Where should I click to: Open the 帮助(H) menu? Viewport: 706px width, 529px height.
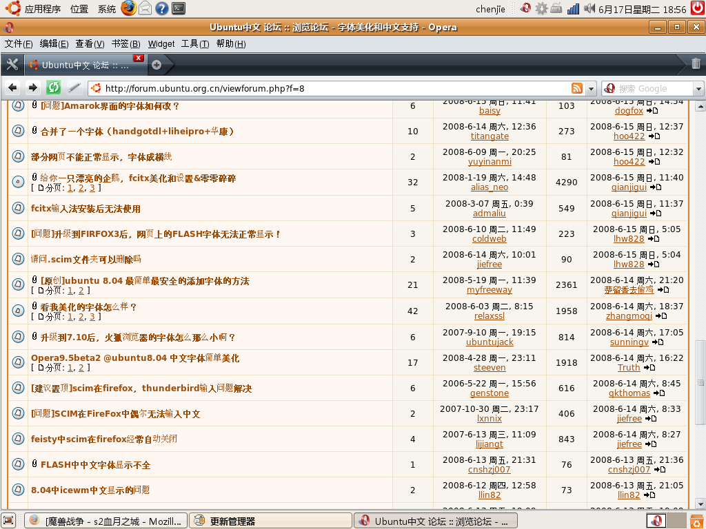coord(230,43)
